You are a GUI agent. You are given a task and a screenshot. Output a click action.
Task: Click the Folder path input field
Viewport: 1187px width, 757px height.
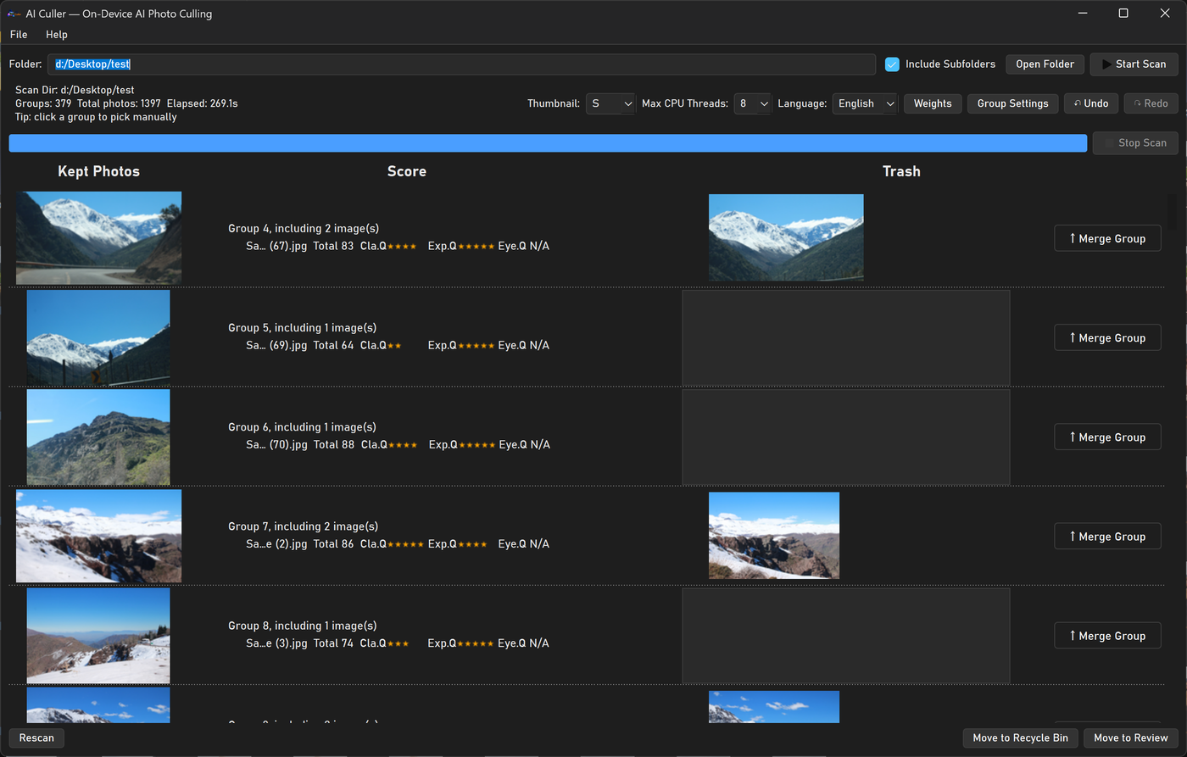(461, 64)
